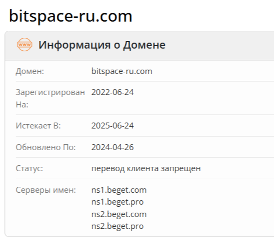Viewport: 274px width, 237px height.
Task: Click name server ns2.beget.com
Action: tap(119, 214)
